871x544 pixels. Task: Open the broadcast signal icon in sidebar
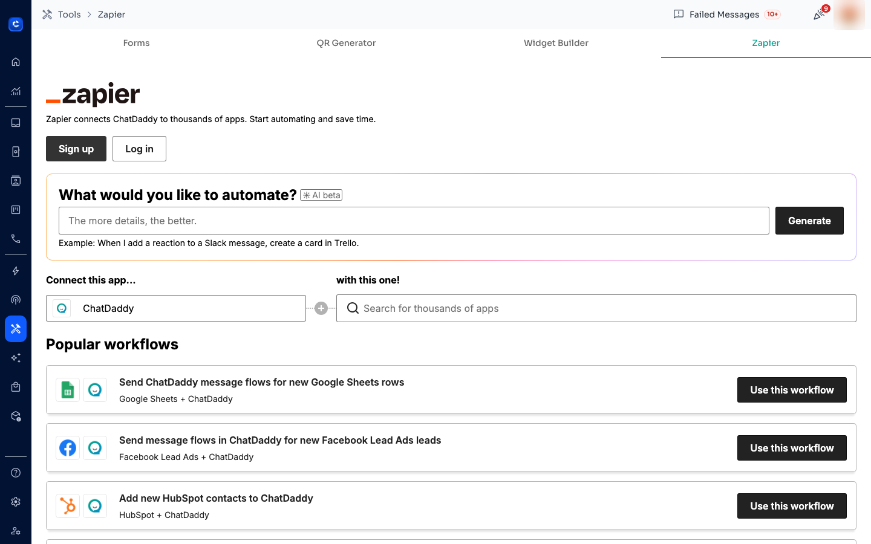[16, 300]
